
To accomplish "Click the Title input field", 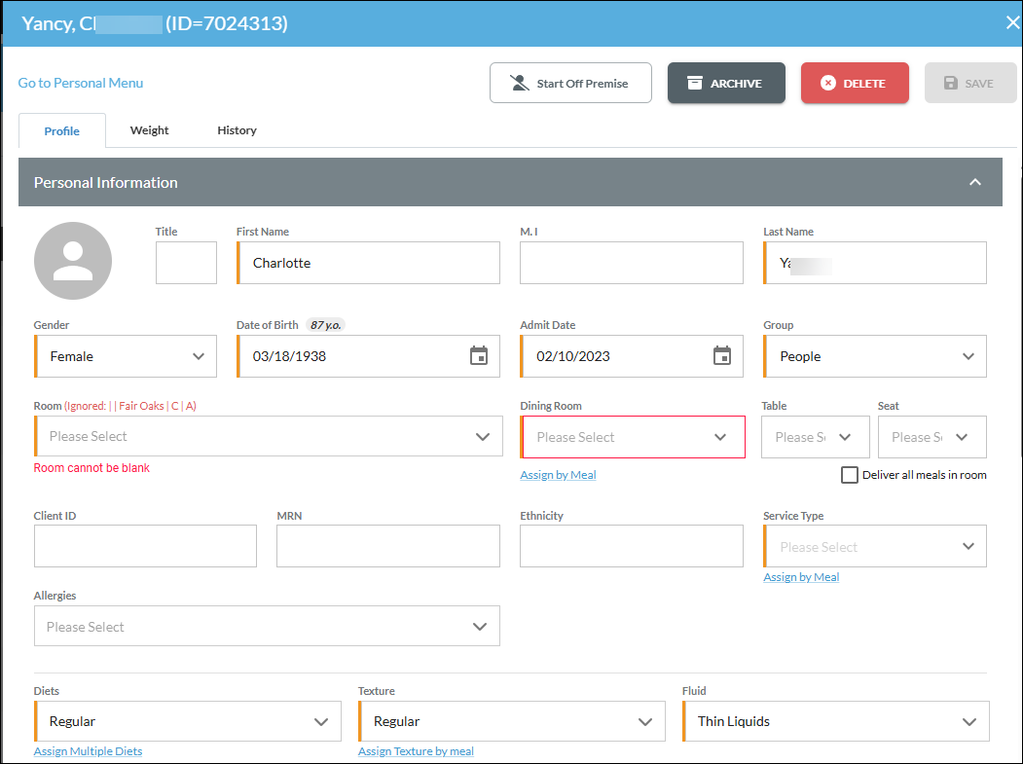I will (186, 263).
